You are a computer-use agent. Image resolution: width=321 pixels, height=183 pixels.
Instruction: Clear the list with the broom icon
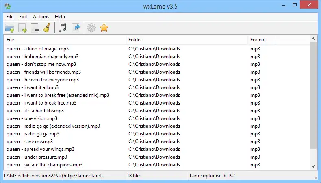coord(47,28)
